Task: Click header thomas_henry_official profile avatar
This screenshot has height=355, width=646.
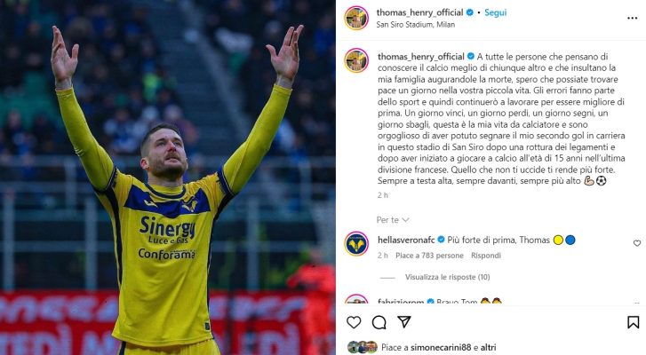Action: pos(356,18)
